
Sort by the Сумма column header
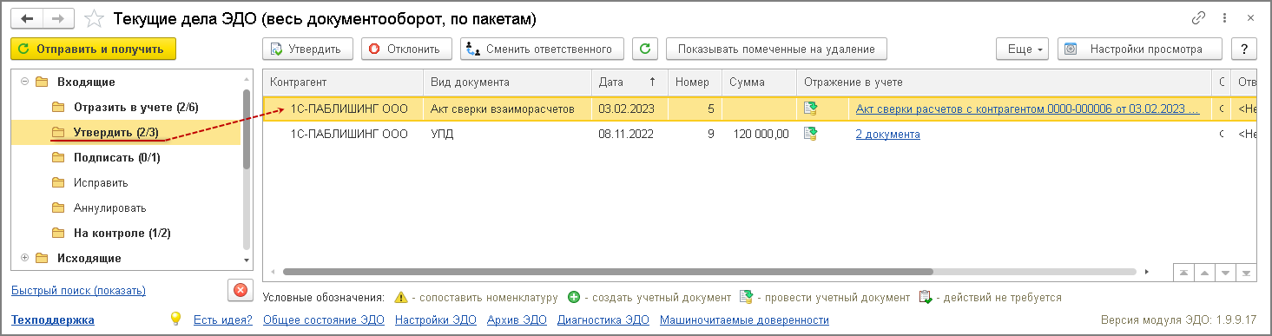[759, 82]
